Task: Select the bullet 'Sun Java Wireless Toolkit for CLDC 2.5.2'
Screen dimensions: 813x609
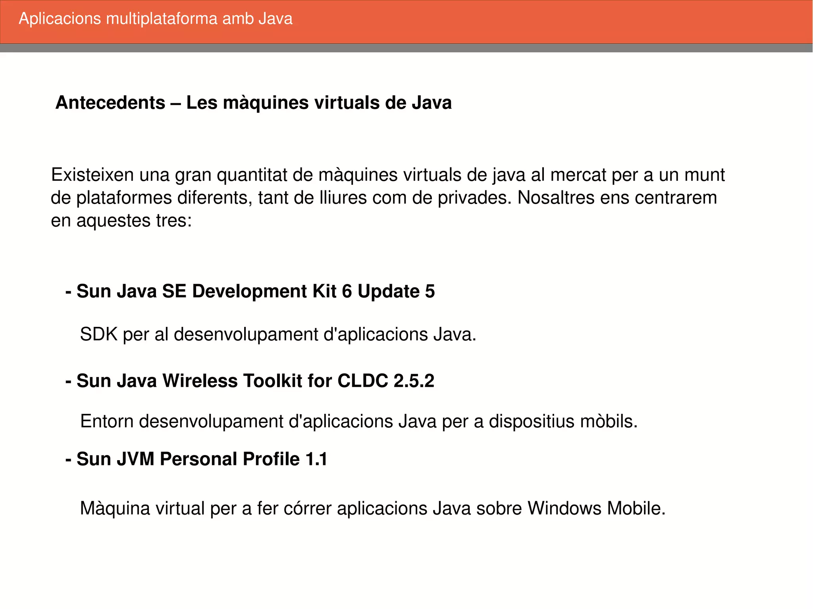Action: click(250, 381)
